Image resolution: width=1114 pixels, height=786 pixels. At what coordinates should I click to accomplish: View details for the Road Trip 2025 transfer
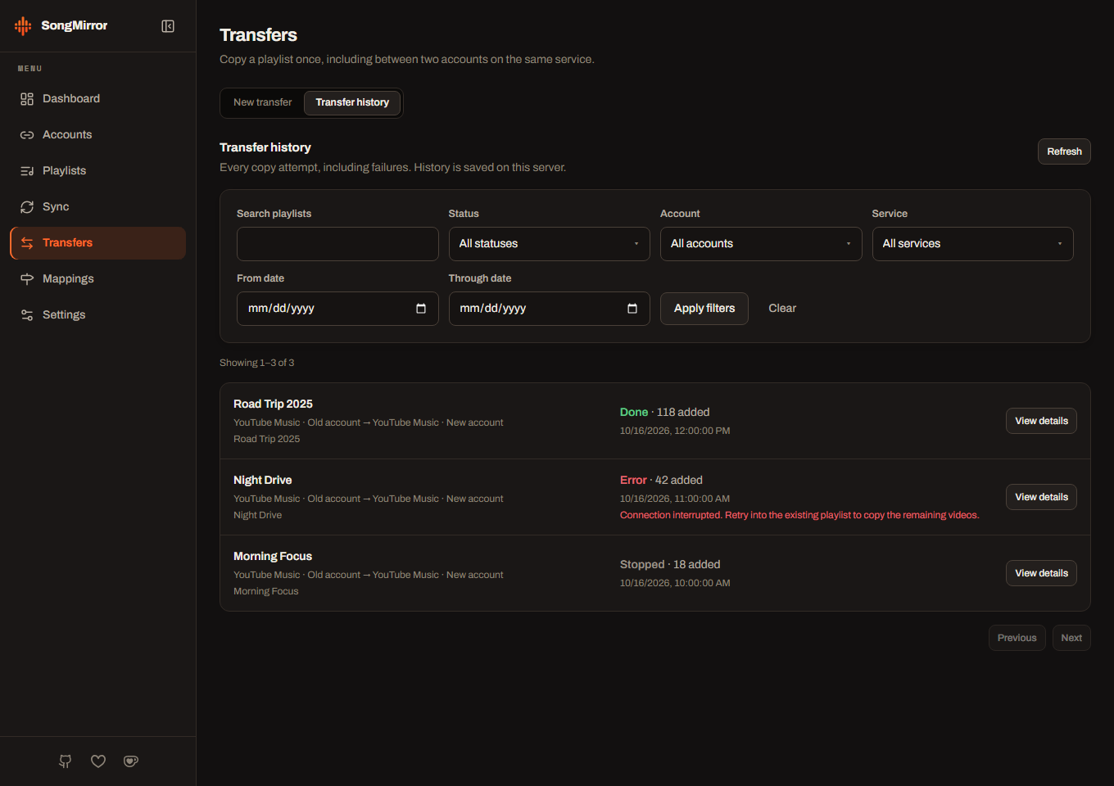1041,421
